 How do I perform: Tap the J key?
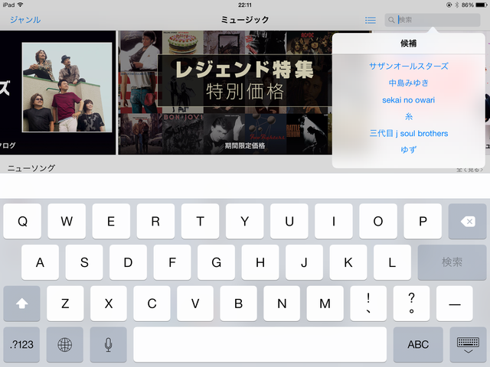[304, 262]
